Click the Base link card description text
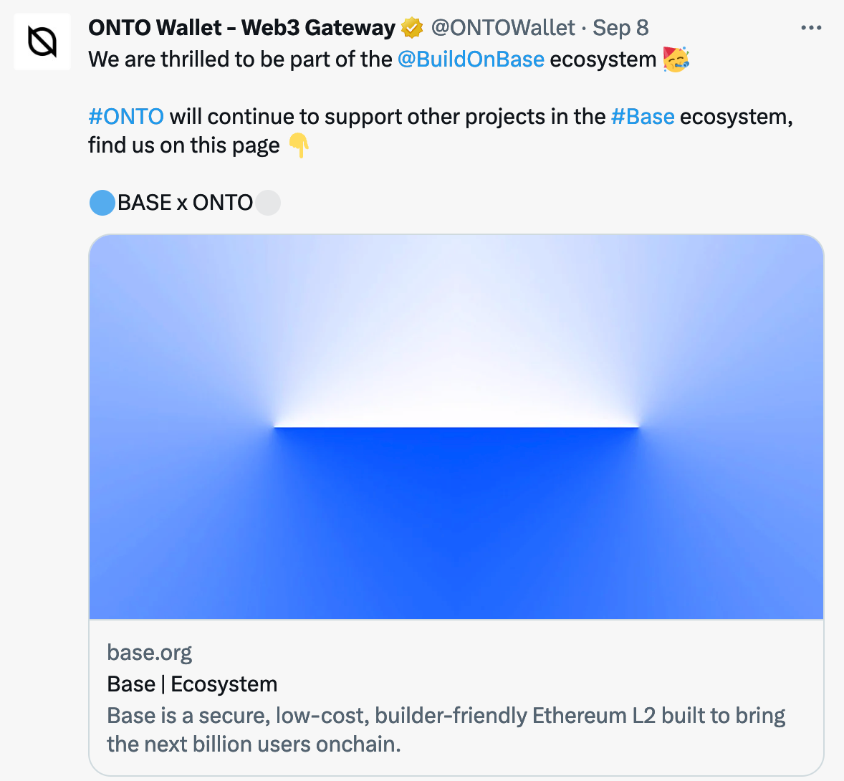Viewport: 844px width, 781px height. point(446,729)
